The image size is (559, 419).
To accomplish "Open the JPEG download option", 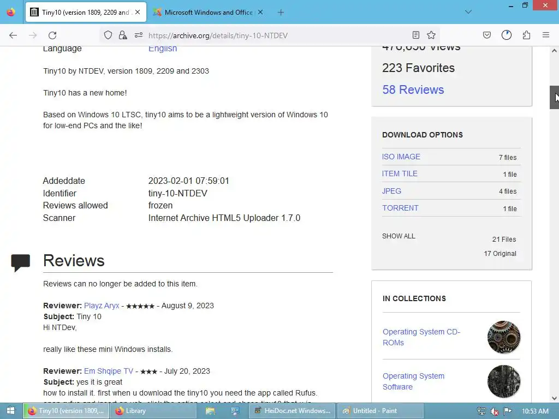I will pyautogui.click(x=391, y=191).
